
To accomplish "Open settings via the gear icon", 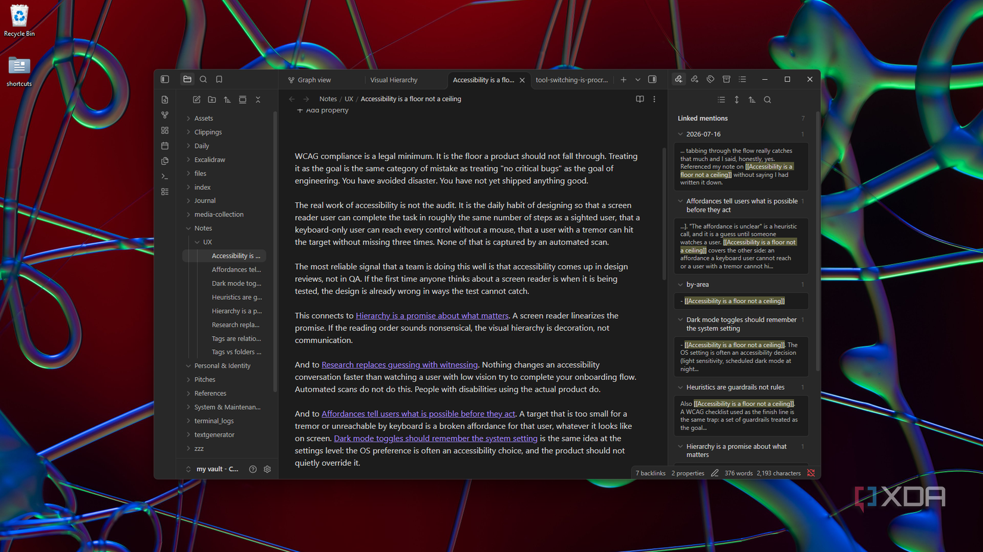I will pos(267,469).
